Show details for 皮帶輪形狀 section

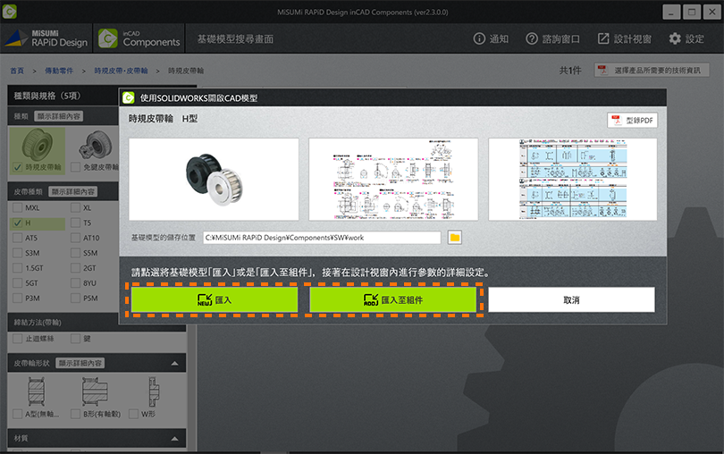point(80,363)
